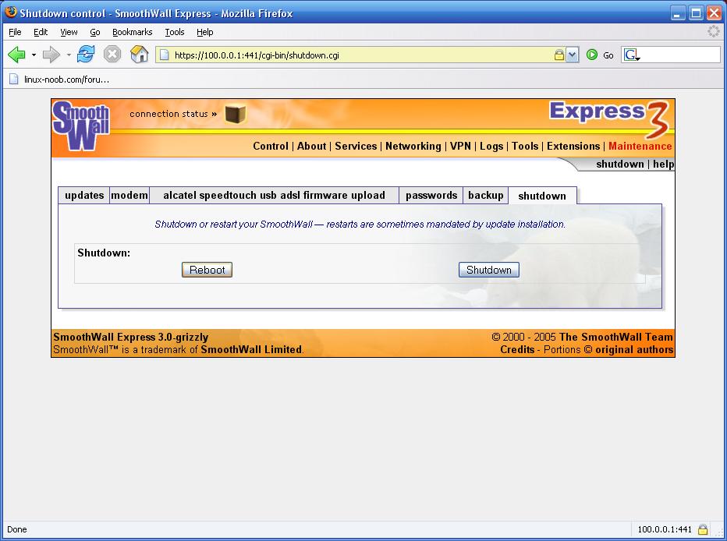Click the shutdown link near help
Image resolution: width=727 pixels, height=541 pixels.
click(x=620, y=164)
